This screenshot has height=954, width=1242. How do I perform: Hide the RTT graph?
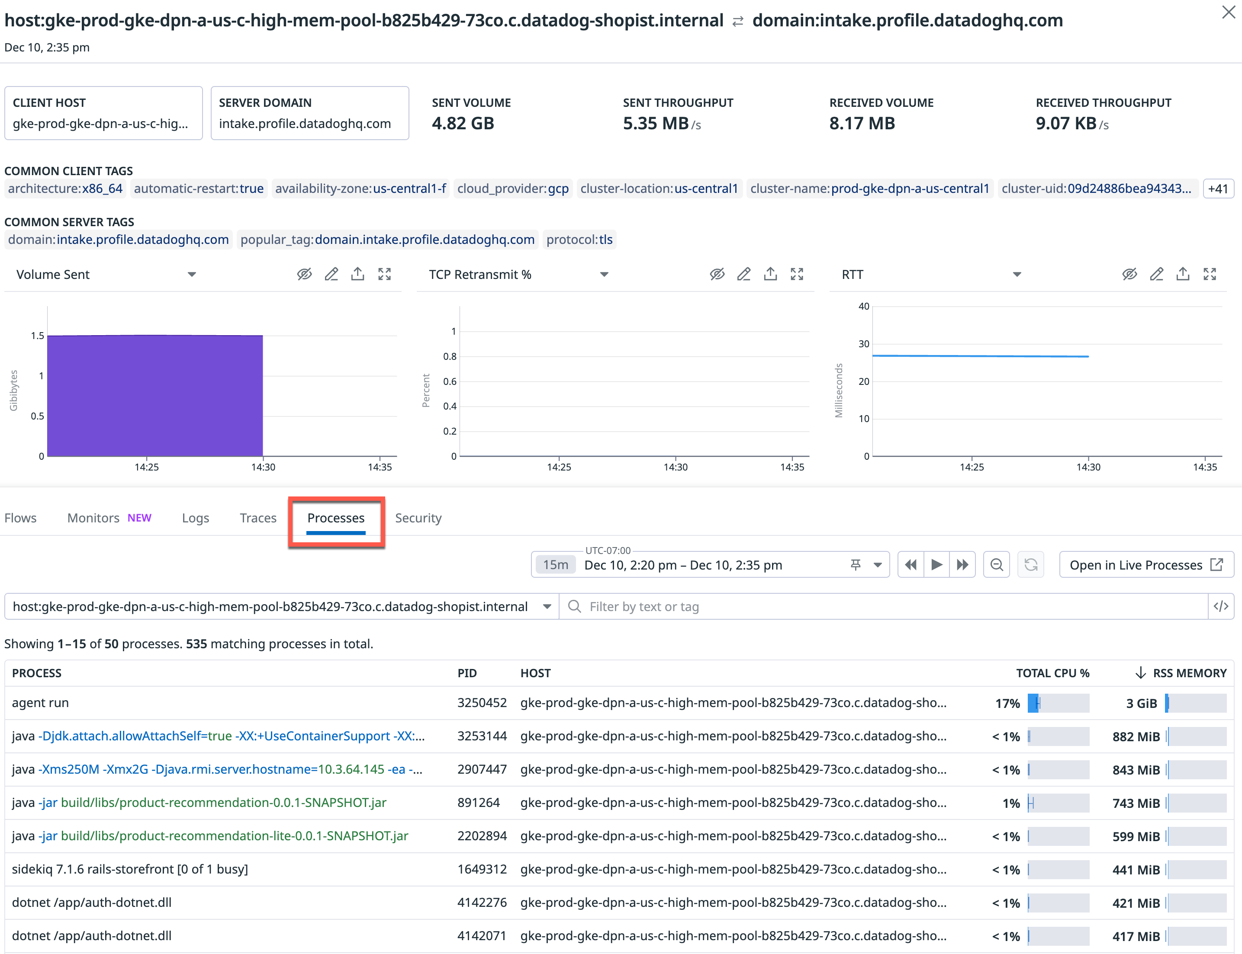tap(1129, 274)
